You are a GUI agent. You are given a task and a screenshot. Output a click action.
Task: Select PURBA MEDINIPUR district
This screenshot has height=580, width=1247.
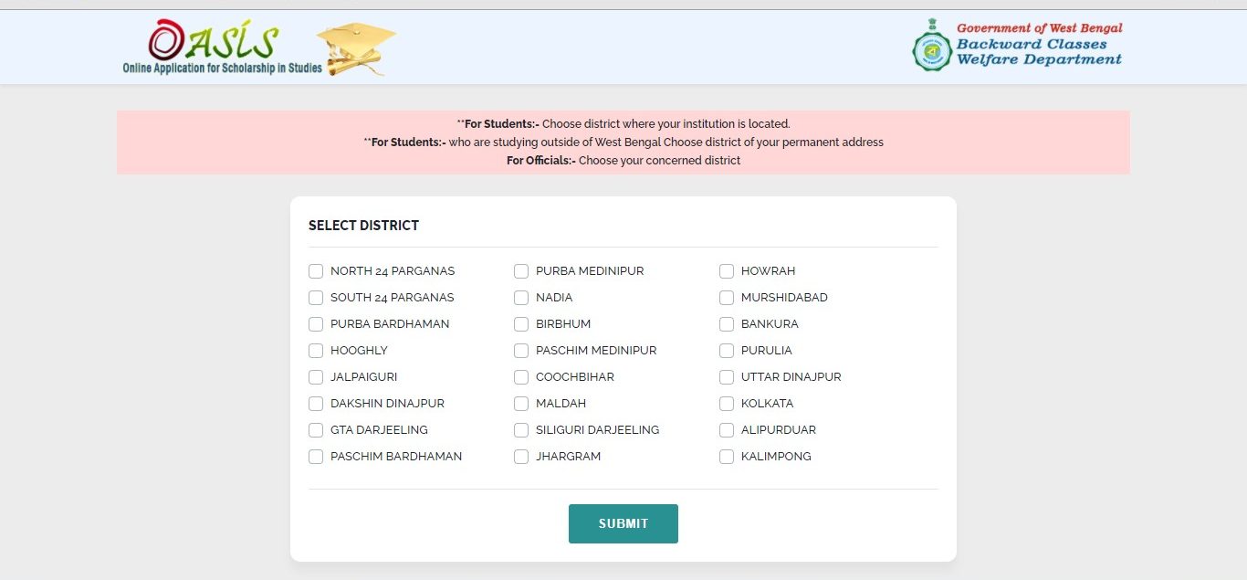pyautogui.click(x=520, y=270)
